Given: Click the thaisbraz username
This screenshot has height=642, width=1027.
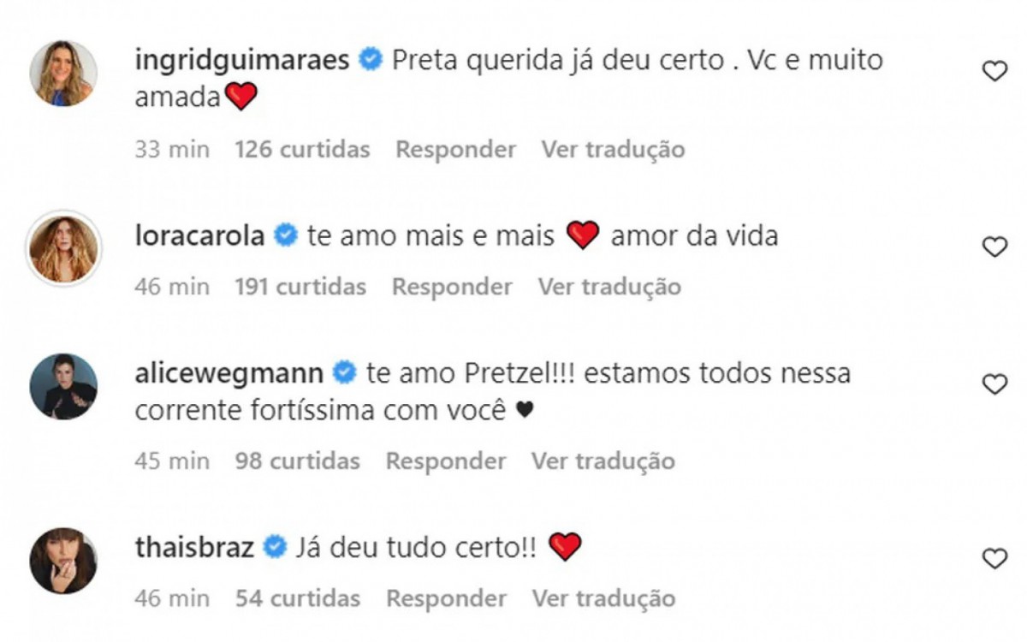Looking at the screenshot, I should [x=195, y=547].
